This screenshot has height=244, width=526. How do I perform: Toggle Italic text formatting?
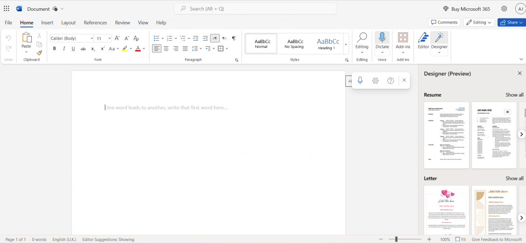(64, 49)
